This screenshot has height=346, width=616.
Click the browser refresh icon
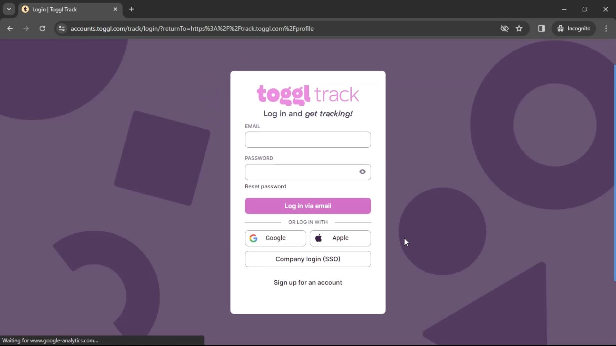(x=42, y=28)
